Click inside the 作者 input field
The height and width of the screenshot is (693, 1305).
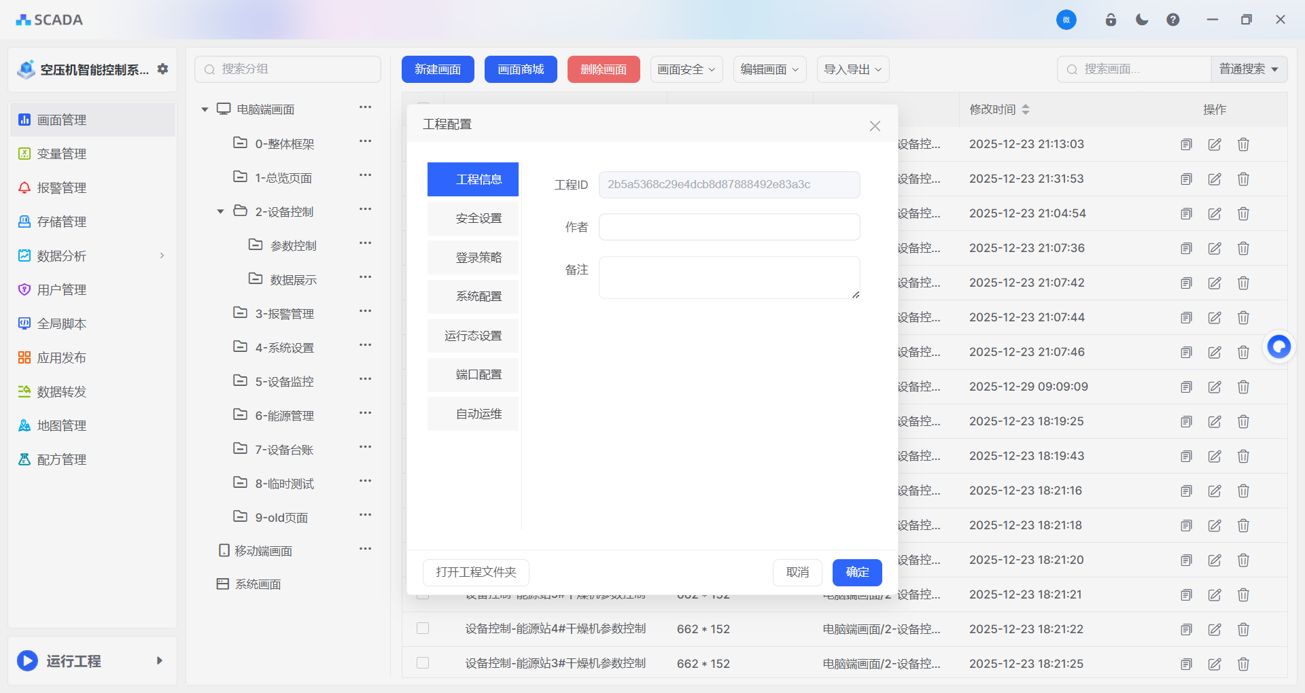coord(728,226)
